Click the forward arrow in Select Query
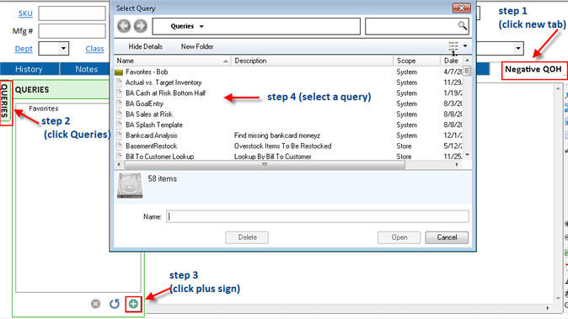Viewport: 568px width, 319px height. click(x=141, y=26)
